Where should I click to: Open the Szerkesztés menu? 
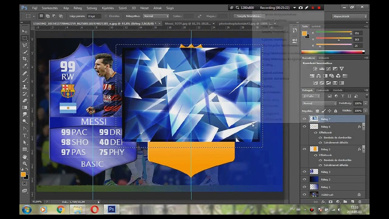tap(50, 8)
